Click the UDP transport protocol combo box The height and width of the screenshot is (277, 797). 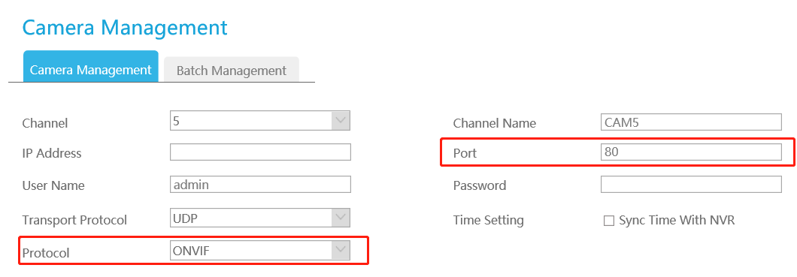(x=260, y=218)
